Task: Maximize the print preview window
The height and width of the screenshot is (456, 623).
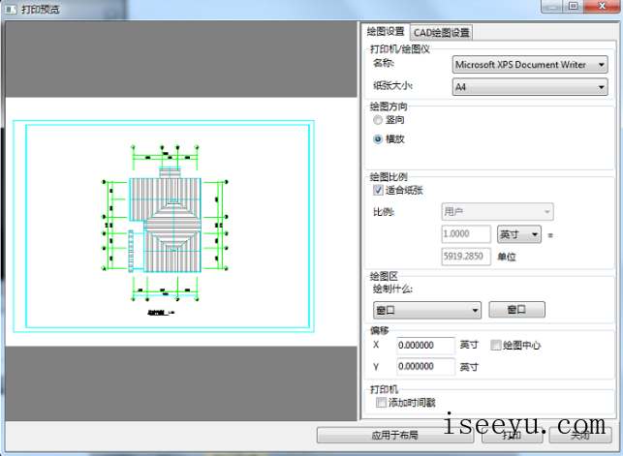Action: (x=574, y=6)
